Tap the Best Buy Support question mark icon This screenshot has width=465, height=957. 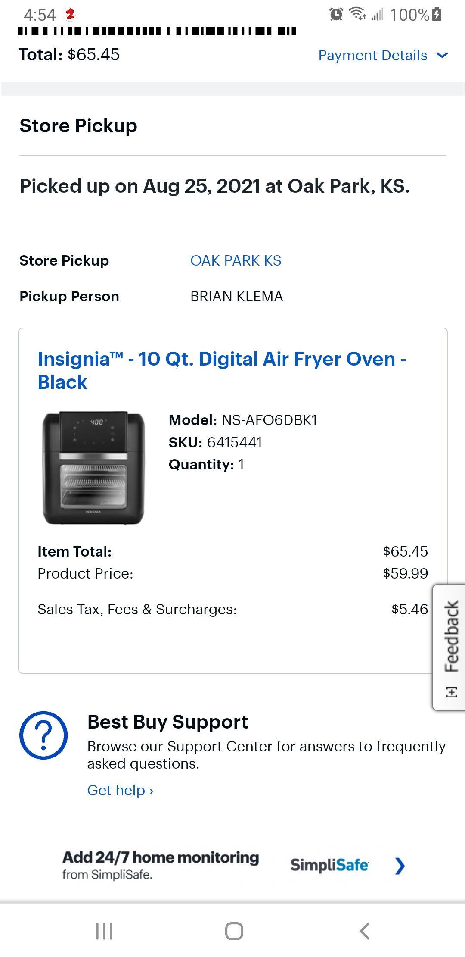[43, 735]
